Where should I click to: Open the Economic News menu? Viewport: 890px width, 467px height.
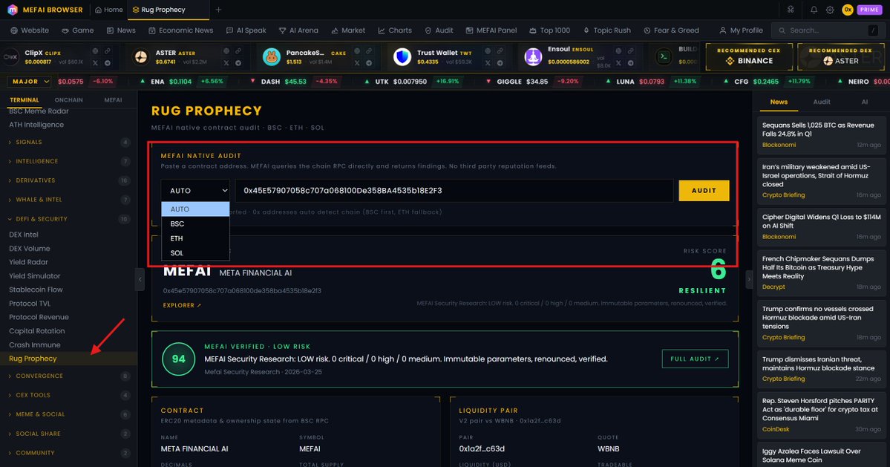pos(180,30)
